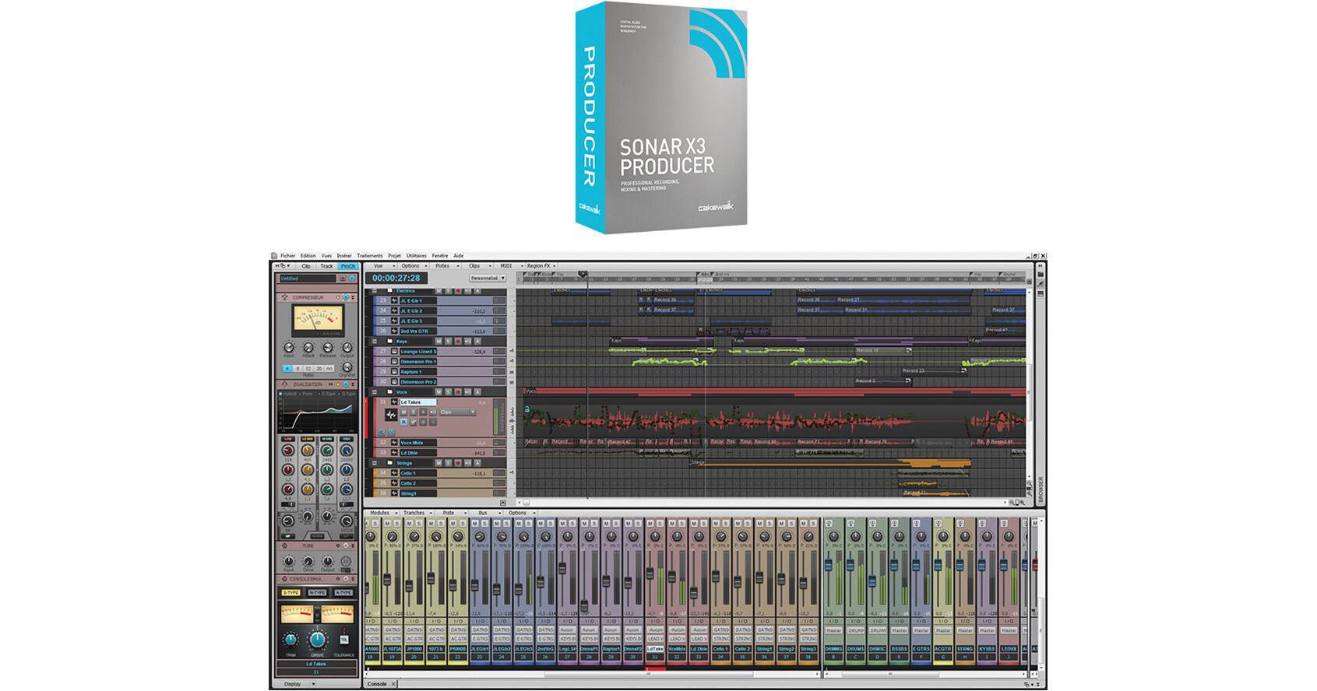Arm record on the Vocs folder
This screenshot has width=1317, height=691.
tap(458, 392)
